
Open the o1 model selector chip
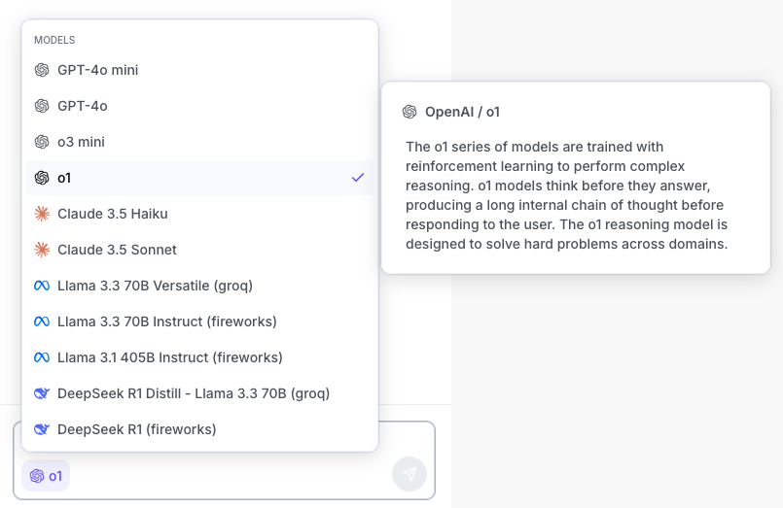coord(46,476)
